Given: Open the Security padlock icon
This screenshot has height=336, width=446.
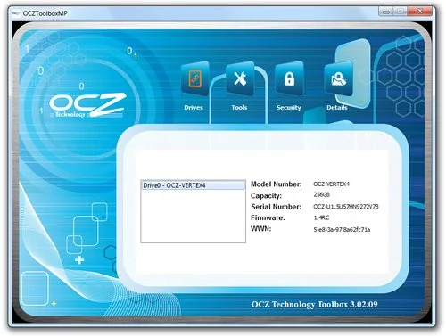Looking at the screenshot, I should point(289,78).
